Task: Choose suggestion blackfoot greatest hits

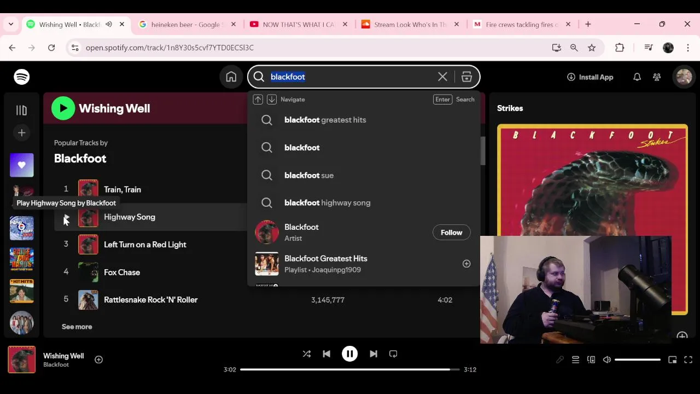Action: tap(364, 120)
